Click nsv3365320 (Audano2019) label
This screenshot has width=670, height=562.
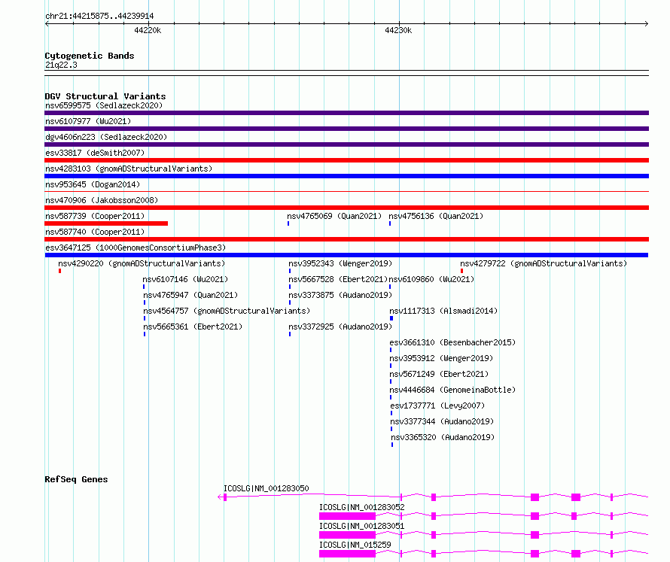coord(443,437)
